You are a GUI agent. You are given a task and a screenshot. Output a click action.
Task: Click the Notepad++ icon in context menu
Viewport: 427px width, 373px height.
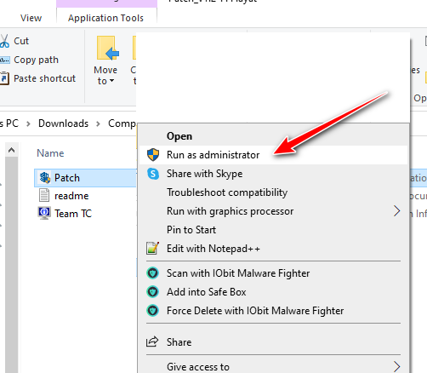[152, 249]
